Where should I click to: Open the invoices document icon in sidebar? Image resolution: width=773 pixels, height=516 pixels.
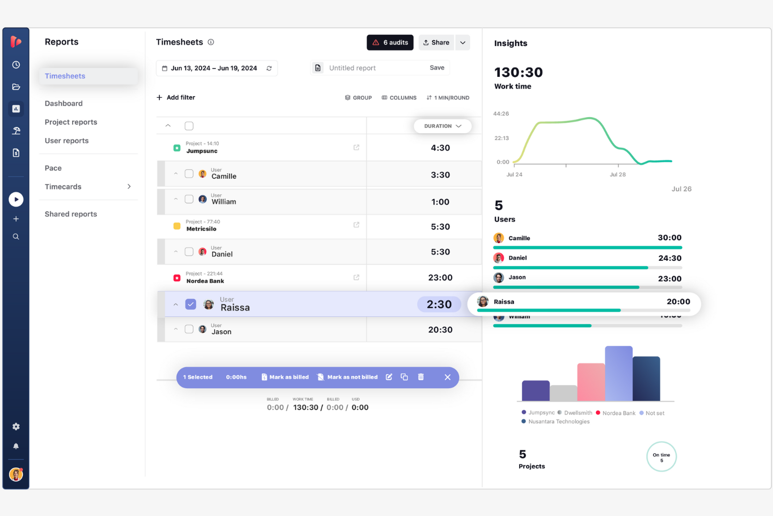coord(16,153)
